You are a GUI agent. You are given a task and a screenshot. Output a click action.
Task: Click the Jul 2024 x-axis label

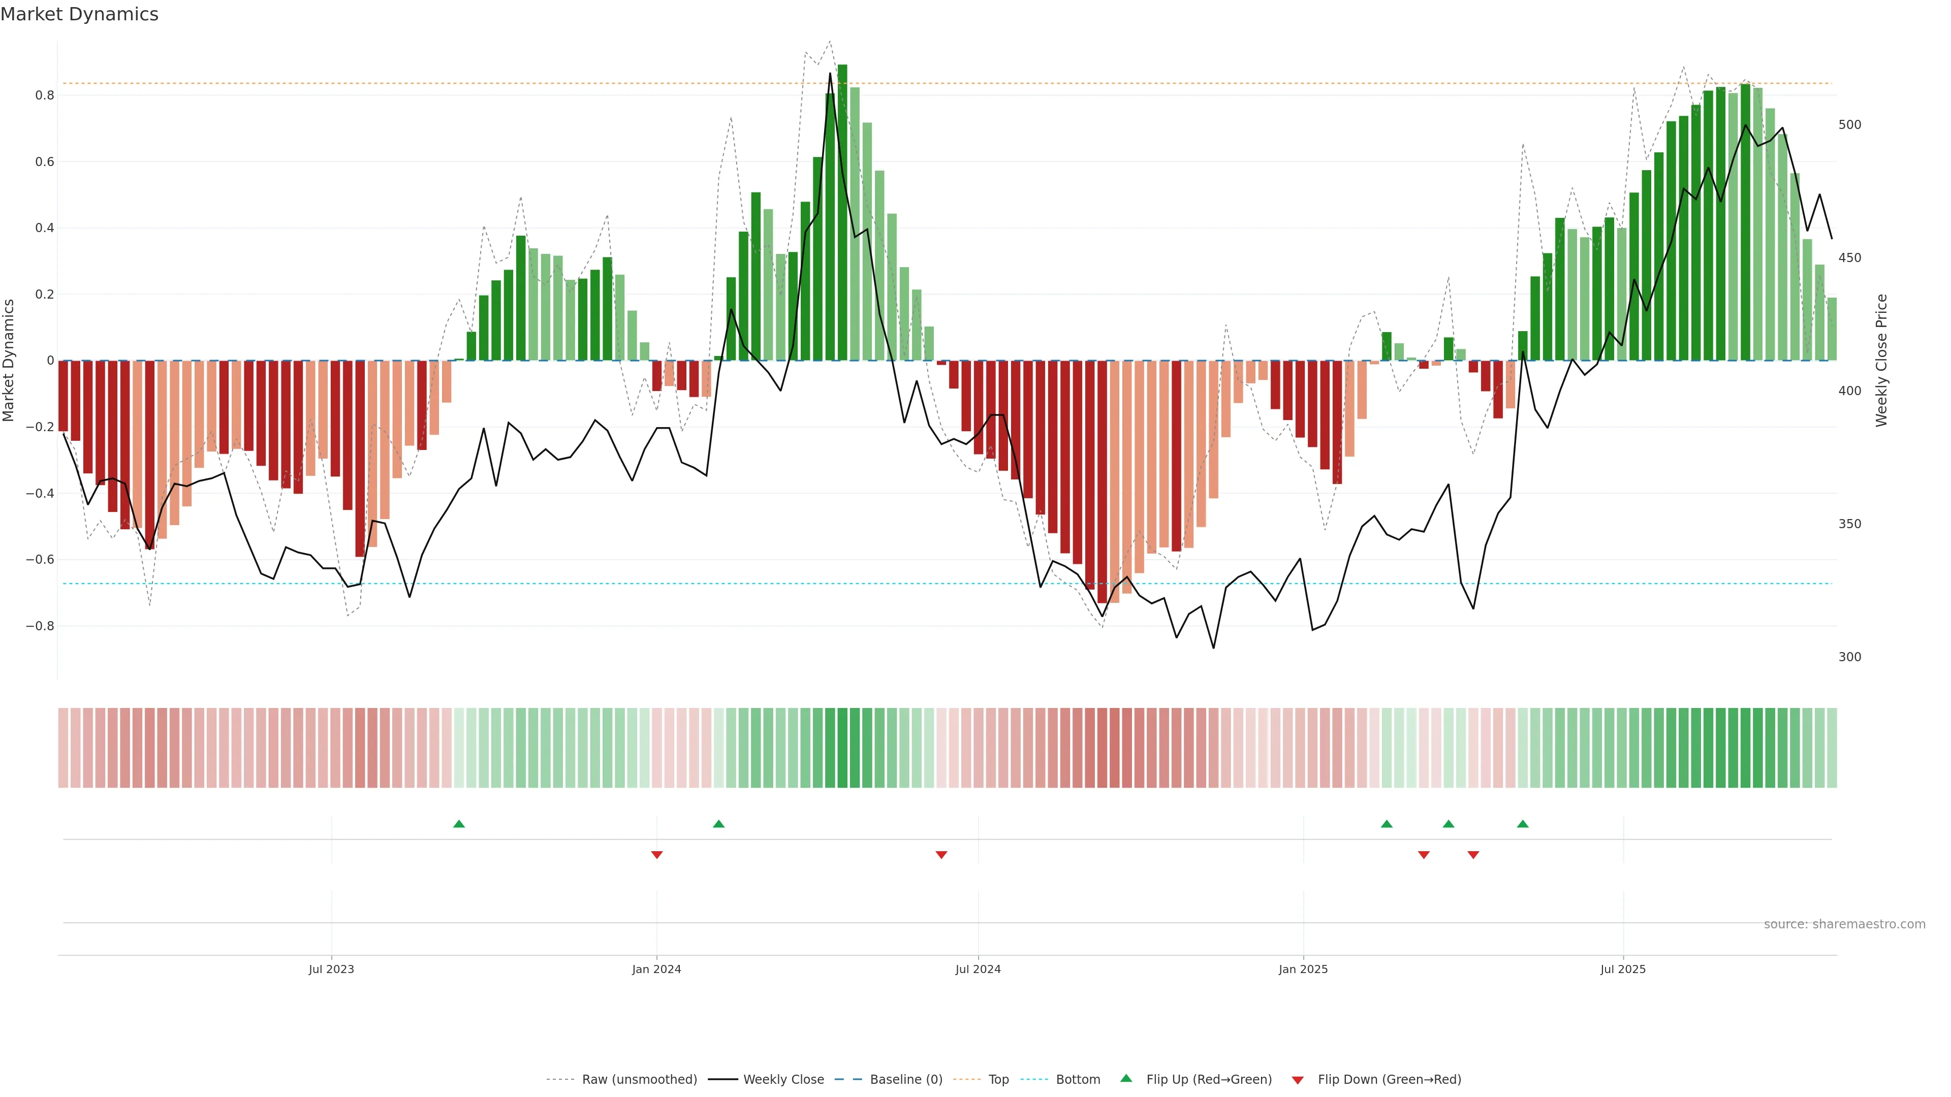coord(978,969)
